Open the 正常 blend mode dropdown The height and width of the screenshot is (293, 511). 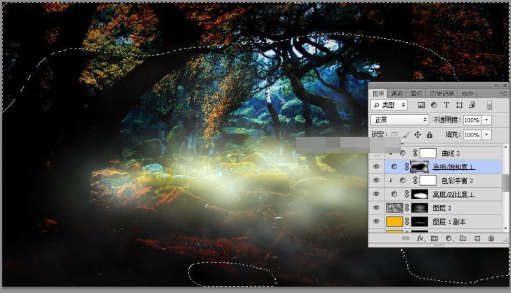click(400, 120)
